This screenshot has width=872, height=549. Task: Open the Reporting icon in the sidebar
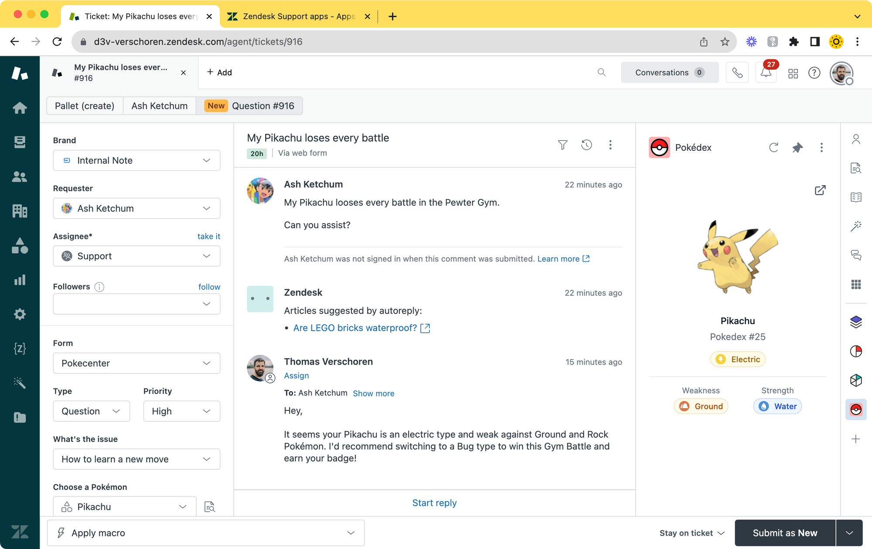(20, 280)
